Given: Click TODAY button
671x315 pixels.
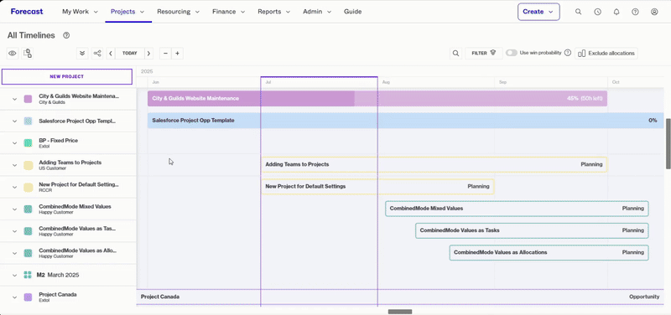Looking at the screenshot, I should tap(130, 54).
